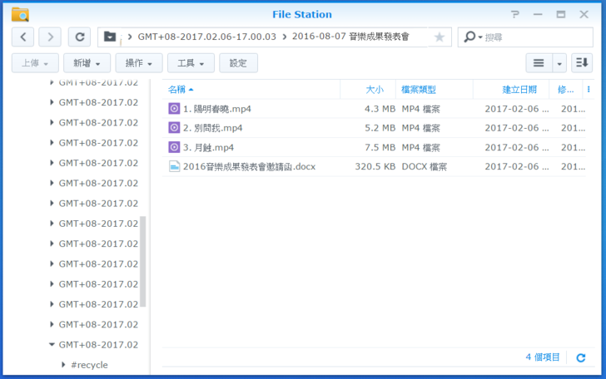This screenshot has height=379, width=606.
Task: Reload the folder using the top refresh icon
Action: (79, 37)
